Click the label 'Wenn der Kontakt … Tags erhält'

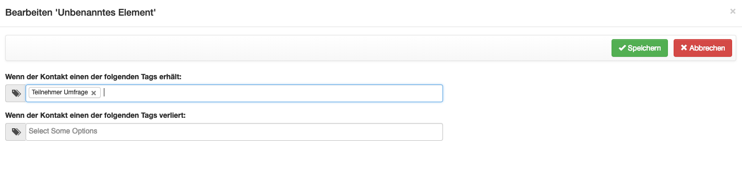pyautogui.click(x=93, y=77)
